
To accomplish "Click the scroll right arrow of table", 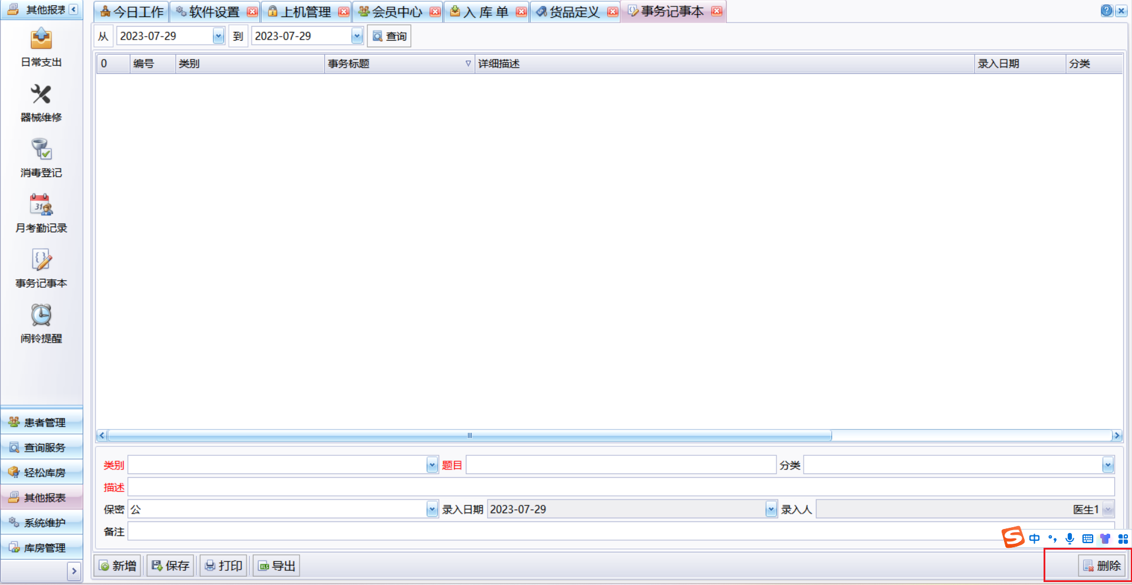I will (1117, 436).
